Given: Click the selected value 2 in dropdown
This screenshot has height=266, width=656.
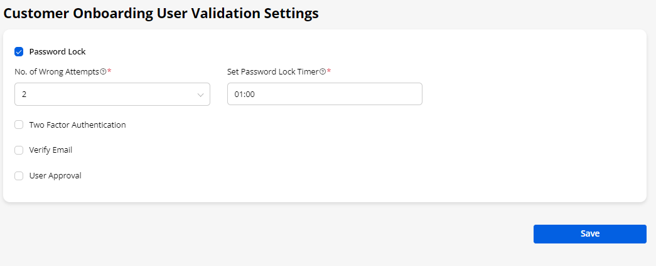Looking at the screenshot, I should click(24, 95).
